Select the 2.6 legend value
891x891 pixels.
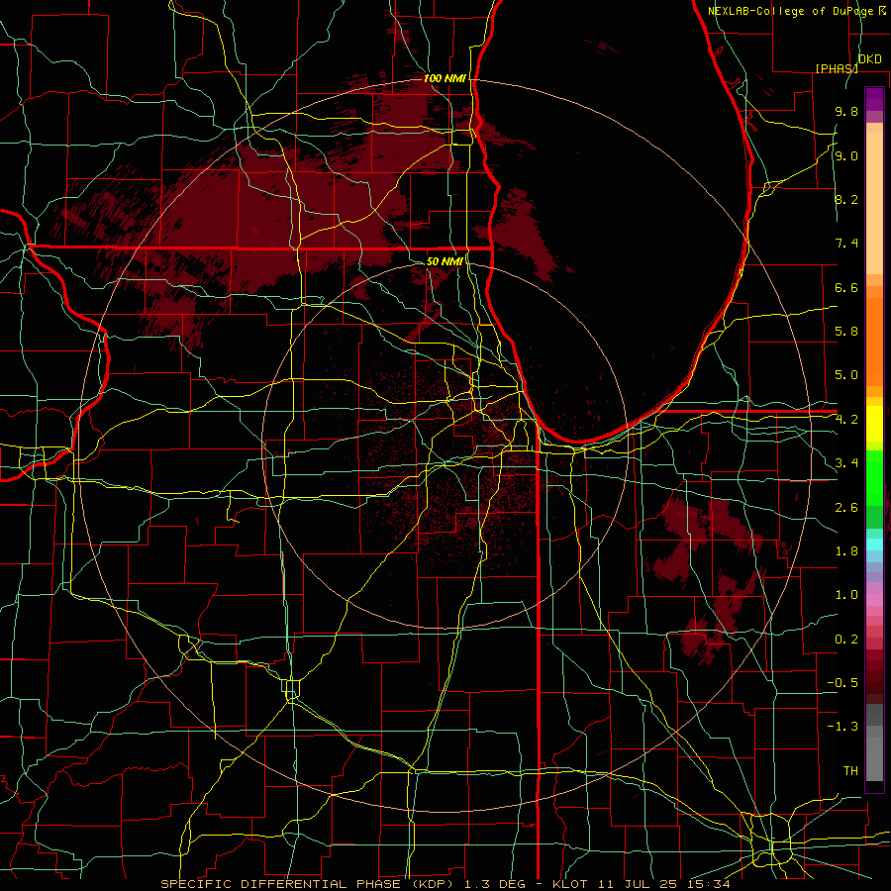(846, 508)
